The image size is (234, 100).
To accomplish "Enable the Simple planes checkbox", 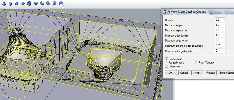I will tap(166, 66).
